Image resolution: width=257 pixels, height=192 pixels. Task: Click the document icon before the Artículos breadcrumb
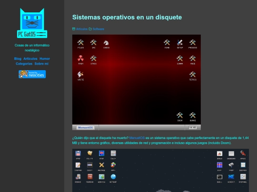click(74, 29)
